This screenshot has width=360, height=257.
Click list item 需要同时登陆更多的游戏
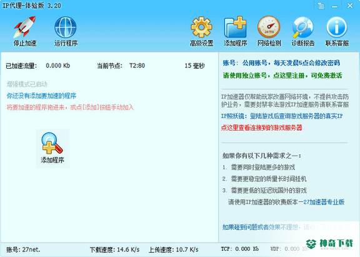coord(263,168)
